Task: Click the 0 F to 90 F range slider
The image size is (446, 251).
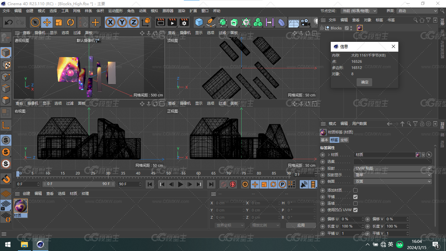Action: [79, 184]
